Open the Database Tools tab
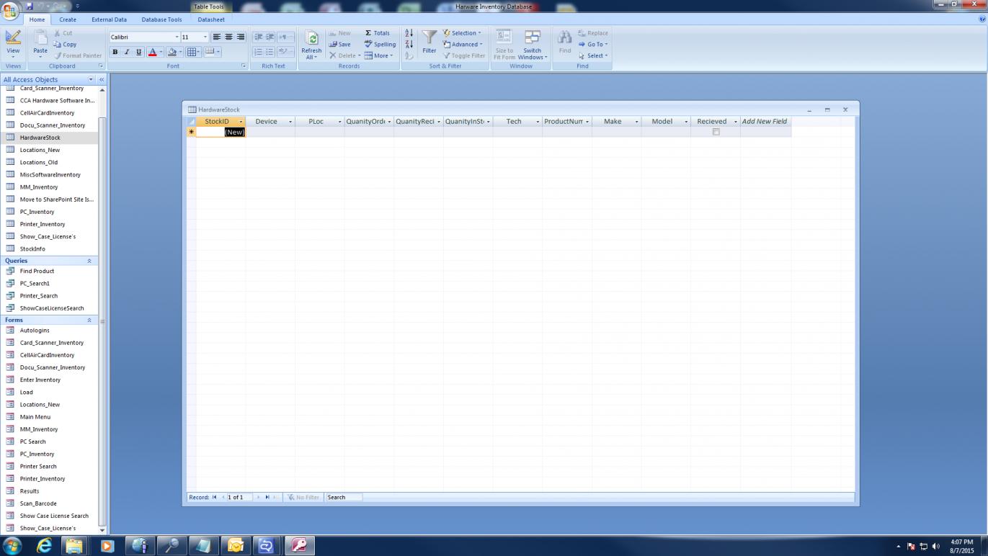 [162, 19]
